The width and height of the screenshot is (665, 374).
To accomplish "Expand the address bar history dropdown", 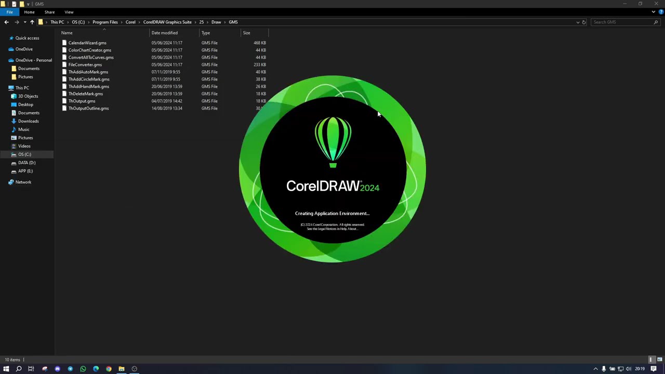I will [578, 22].
